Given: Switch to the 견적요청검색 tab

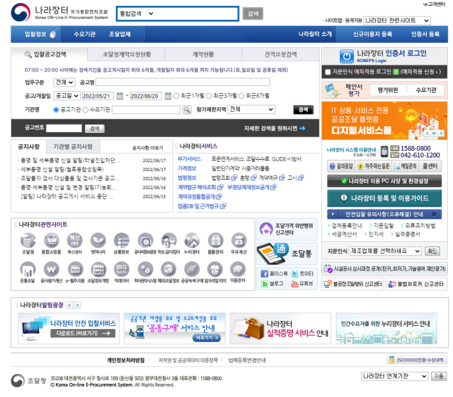Looking at the screenshot, I should 280,54.
